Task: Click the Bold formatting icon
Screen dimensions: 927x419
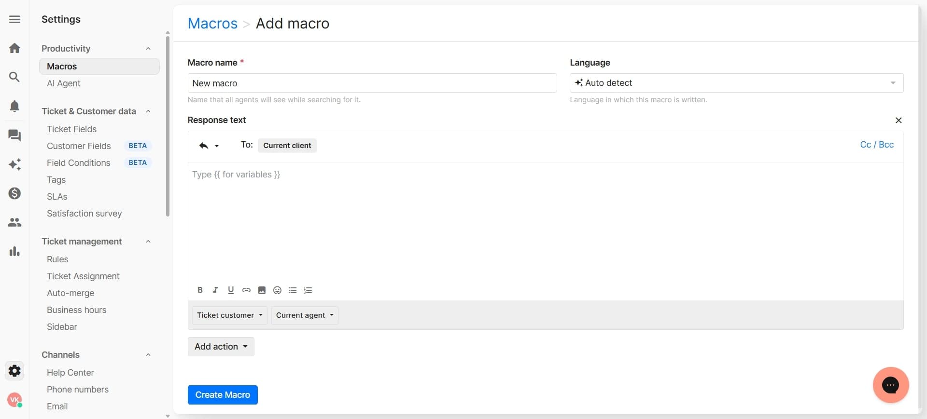Action: point(200,290)
